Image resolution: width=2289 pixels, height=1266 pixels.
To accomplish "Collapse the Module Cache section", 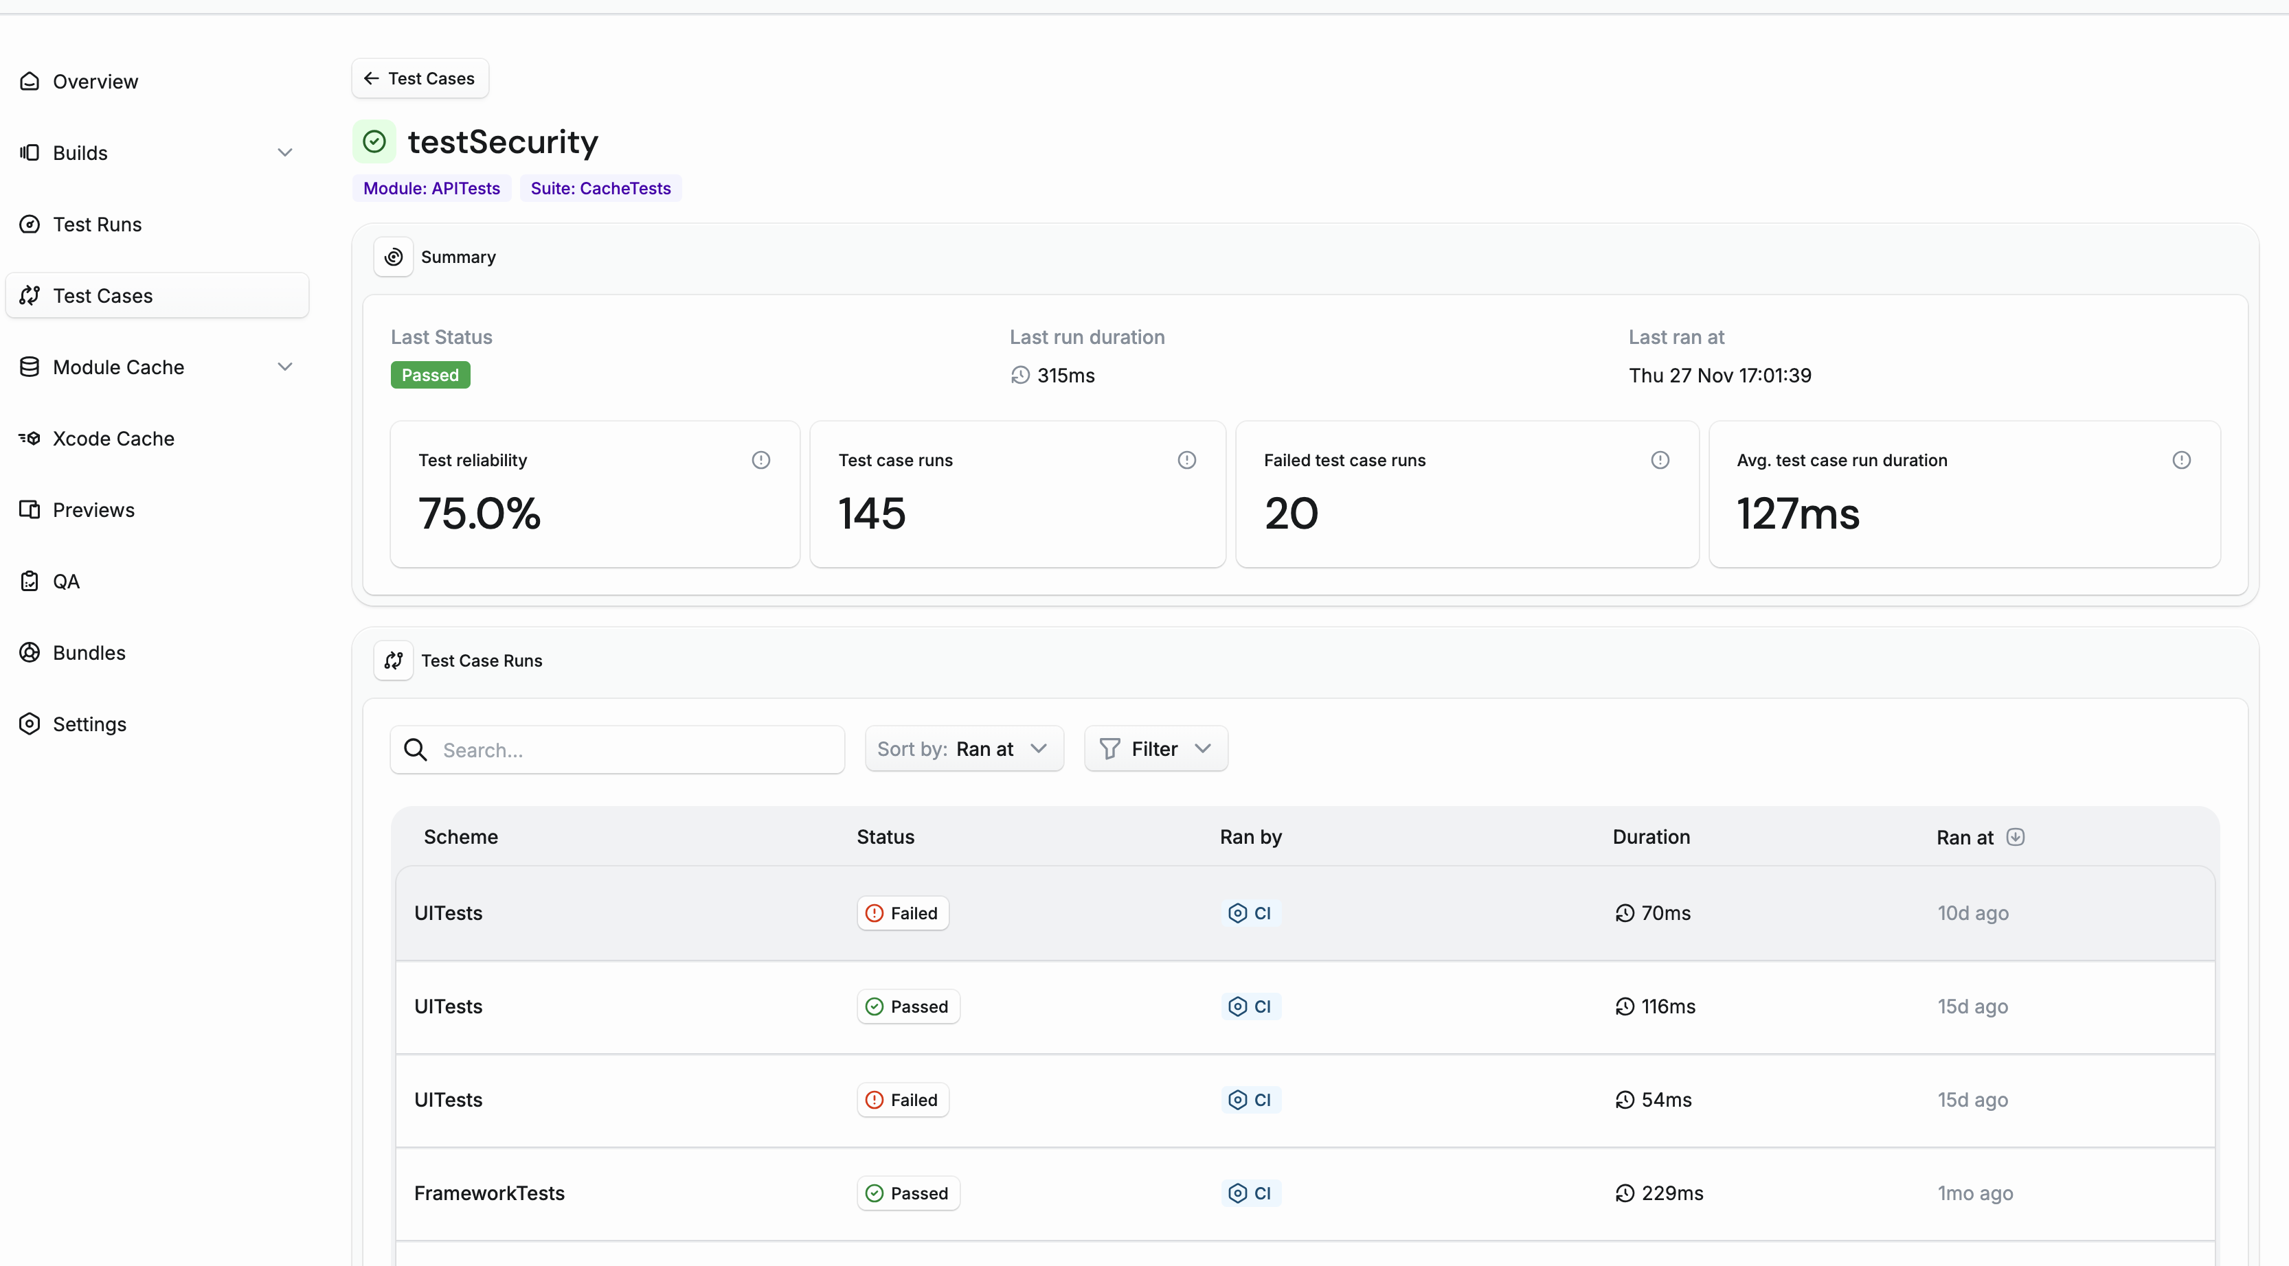I will [x=284, y=366].
